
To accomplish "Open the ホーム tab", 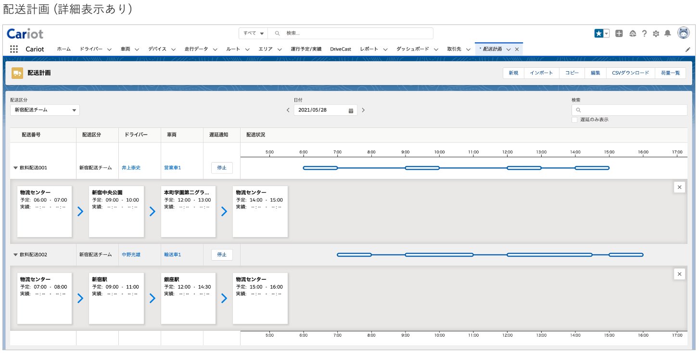I will coord(64,49).
